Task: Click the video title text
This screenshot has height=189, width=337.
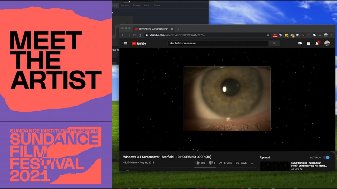Action: [x=167, y=157]
